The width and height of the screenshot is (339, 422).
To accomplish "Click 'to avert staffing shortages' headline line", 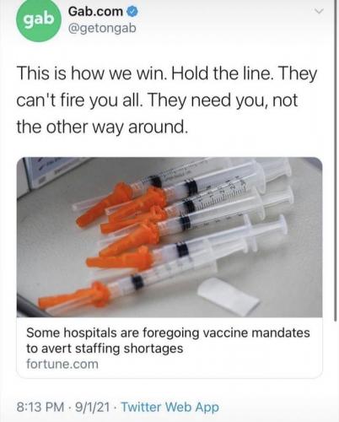I will (105, 349).
